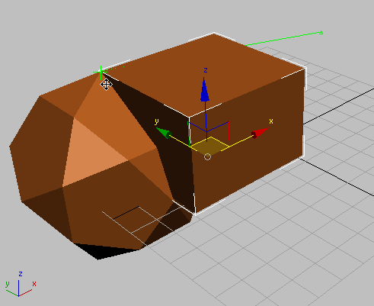
Task: Click the yellow y label on gizmo
Action: coord(157,121)
